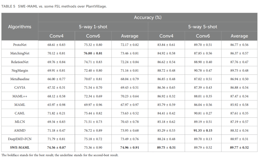Click the TABLE 5 caption text
This screenshot has height=161, width=260.
click(54, 6)
